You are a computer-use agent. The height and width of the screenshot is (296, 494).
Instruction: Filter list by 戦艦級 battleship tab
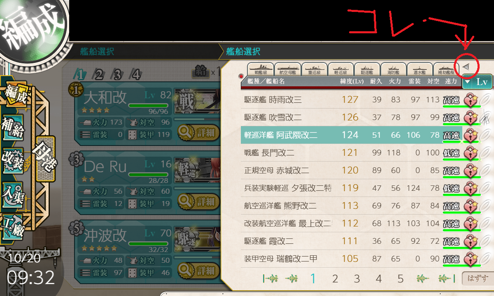(261, 69)
